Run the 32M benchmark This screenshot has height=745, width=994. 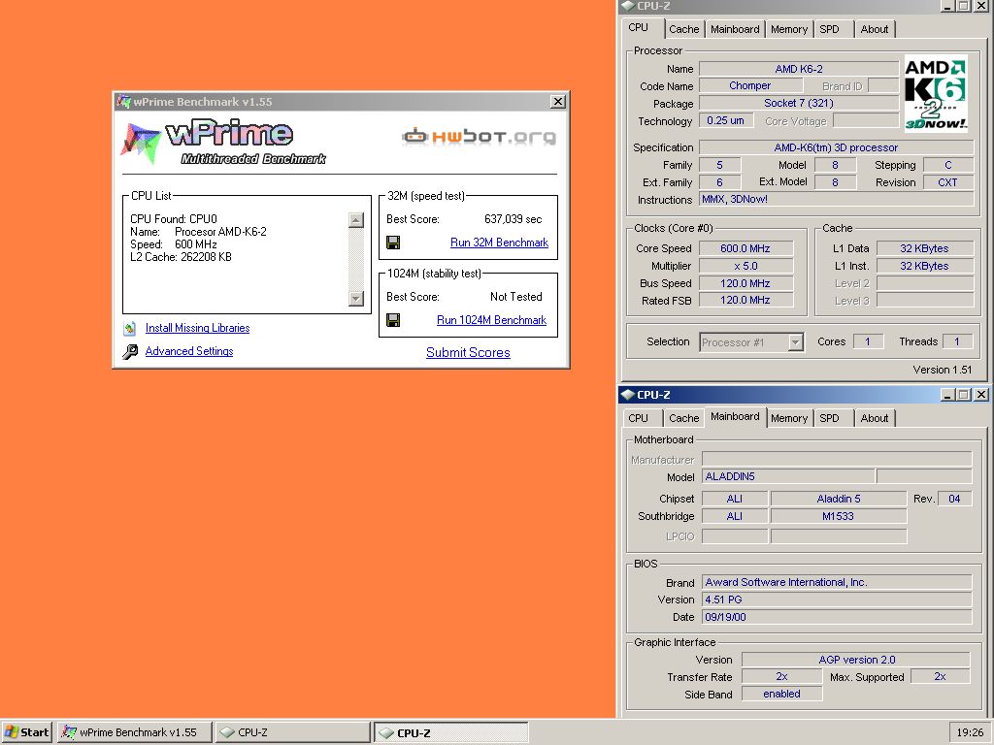499,243
